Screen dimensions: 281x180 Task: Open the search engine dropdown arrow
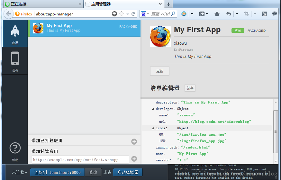pos(148,14)
